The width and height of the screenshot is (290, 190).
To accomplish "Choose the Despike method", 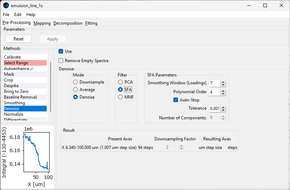I will point(11,86).
